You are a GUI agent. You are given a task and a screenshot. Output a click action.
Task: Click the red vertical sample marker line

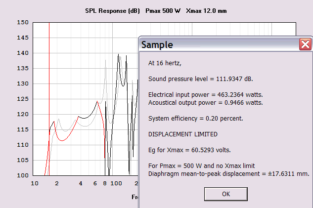tap(49, 99)
